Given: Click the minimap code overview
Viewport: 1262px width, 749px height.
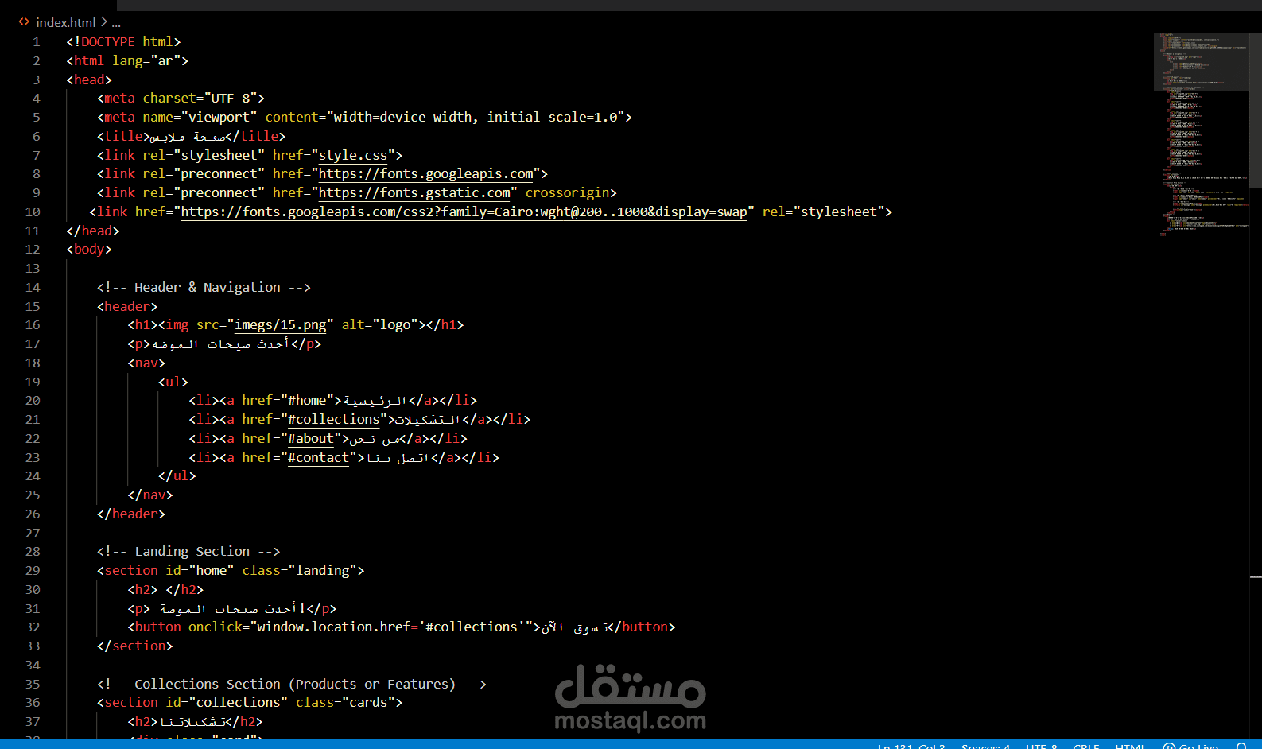Looking at the screenshot, I should [1201, 135].
